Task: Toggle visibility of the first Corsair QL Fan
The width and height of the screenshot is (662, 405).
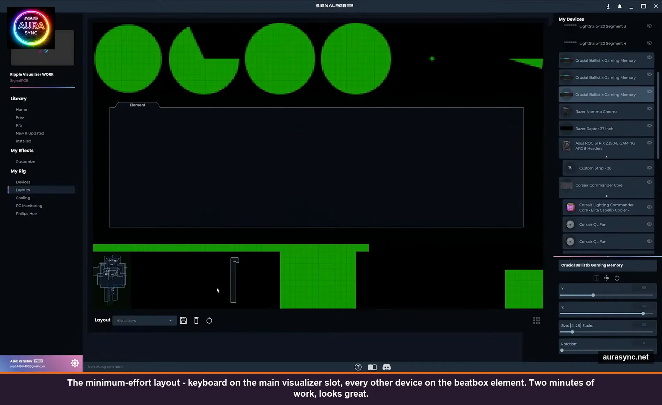Action: (x=649, y=224)
